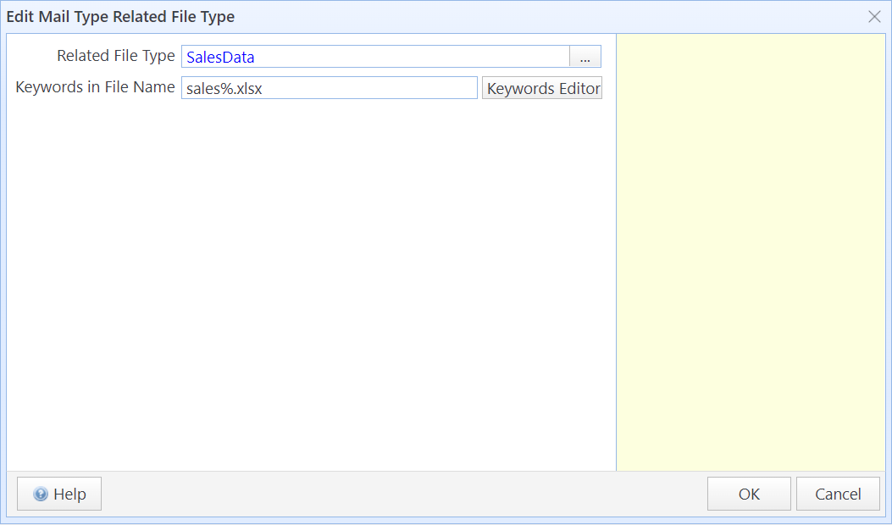Click the dialog title bar text
This screenshot has width=892, height=525.
click(x=120, y=17)
